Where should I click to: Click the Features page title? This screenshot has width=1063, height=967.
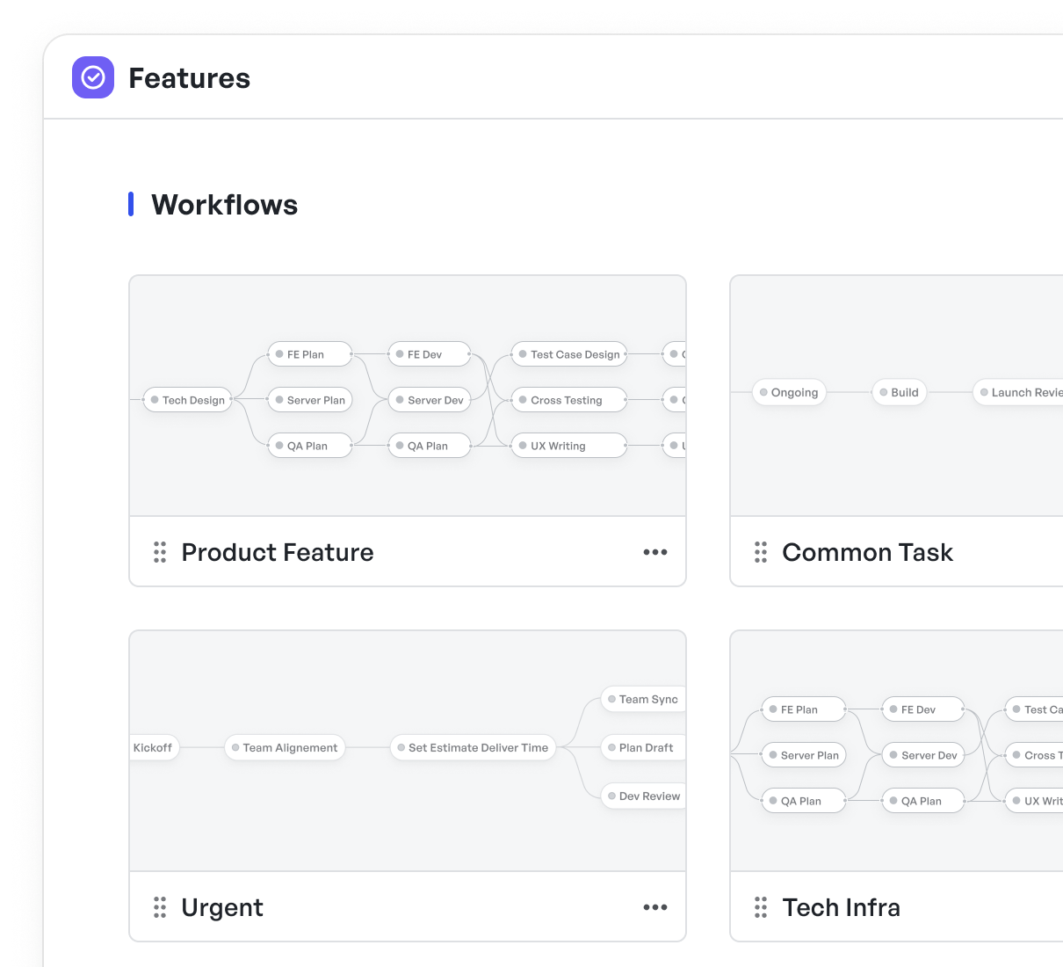click(x=190, y=78)
